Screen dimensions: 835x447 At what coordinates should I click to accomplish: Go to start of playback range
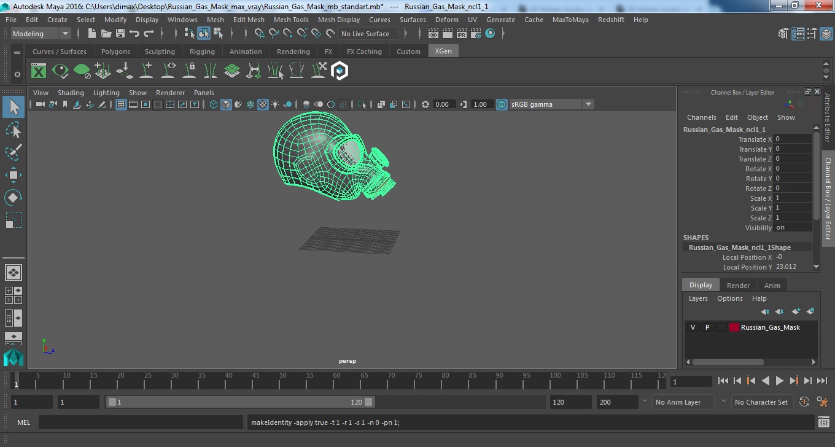[x=723, y=381]
